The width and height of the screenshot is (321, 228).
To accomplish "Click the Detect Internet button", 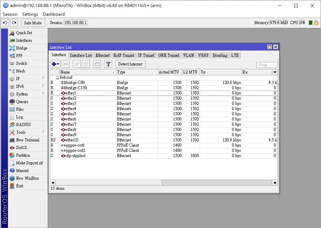I will click(130, 64).
